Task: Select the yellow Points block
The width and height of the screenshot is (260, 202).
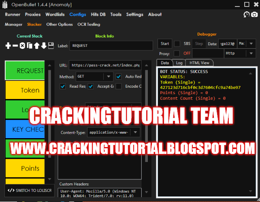Action: point(25,168)
